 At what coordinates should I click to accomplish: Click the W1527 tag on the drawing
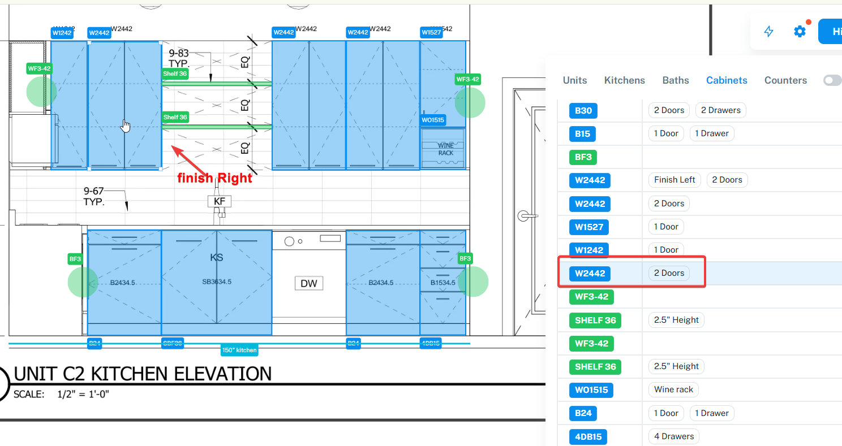click(x=431, y=33)
